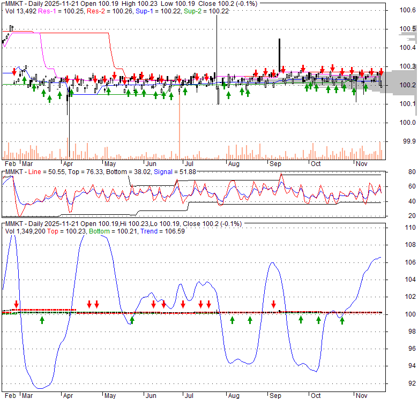This screenshot has width=418, height=399.
Task: Click the Signal = 51.88 indicator label
Action: click(x=175, y=171)
